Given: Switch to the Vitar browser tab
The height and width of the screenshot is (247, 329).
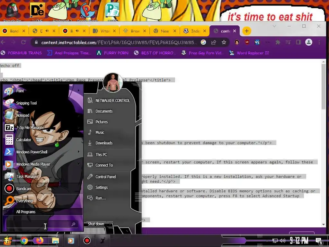Looking at the screenshot, I should click(104, 31).
